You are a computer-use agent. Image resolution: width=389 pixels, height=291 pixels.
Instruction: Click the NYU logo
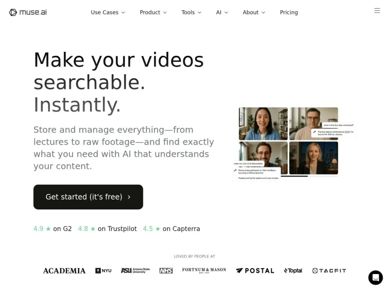[103, 271]
